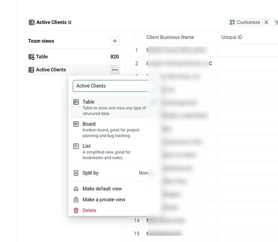Delete the view using the trash icon

(x=76, y=210)
